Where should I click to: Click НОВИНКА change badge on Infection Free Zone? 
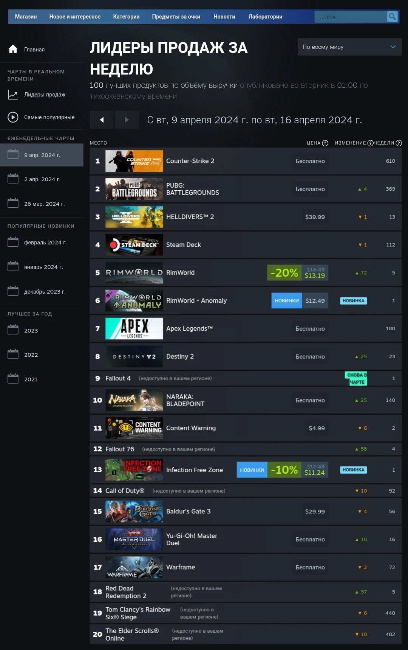(354, 470)
